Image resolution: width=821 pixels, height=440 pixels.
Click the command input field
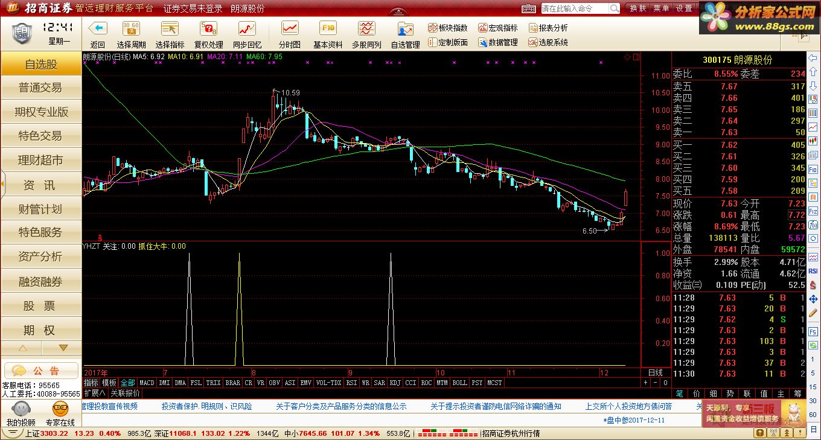[574, 8]
